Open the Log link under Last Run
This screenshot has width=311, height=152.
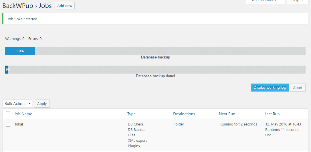pyautogui.click(x=268, y=135)
